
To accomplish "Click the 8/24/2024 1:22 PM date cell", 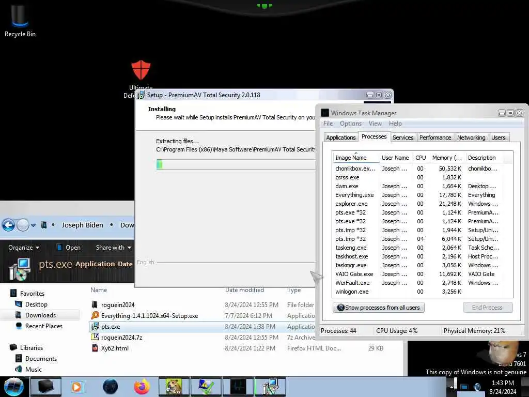I will point(250,348).
